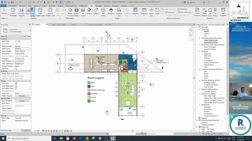The image size is (252, 141).
Task: Launch Render in Cloud
Action: click(x=70, y=12)
